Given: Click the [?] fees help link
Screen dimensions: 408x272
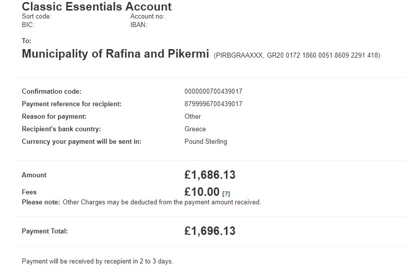Looking at the screenshot, I should tap(226, 193).
